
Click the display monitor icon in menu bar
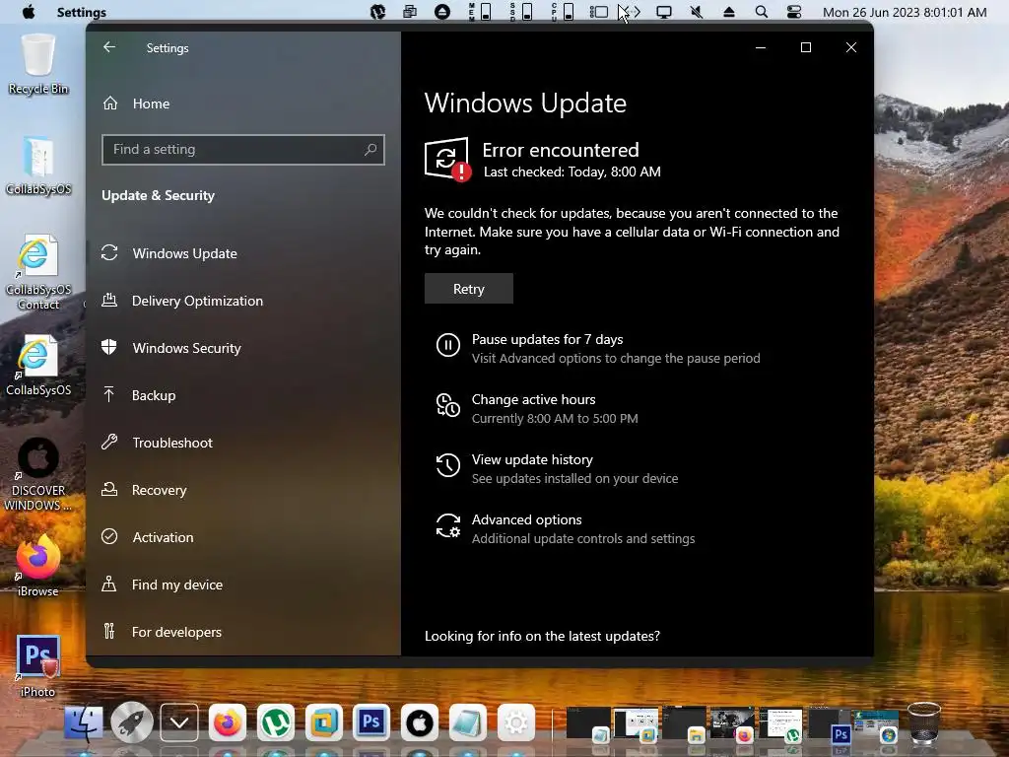[664, 12]
